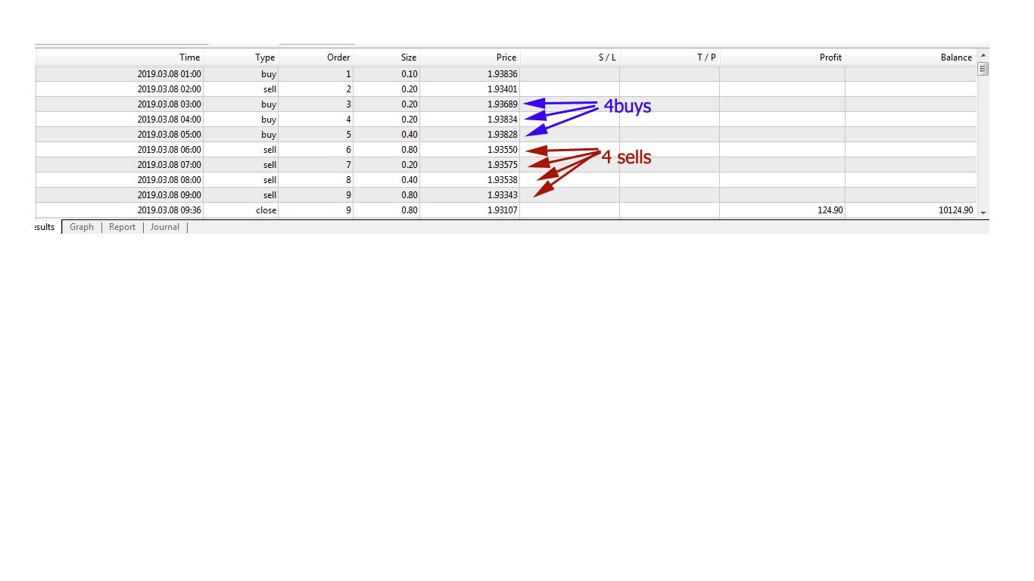Click the price 1.93401
This screenshot has width=1034, height=581.
(503, 89)
